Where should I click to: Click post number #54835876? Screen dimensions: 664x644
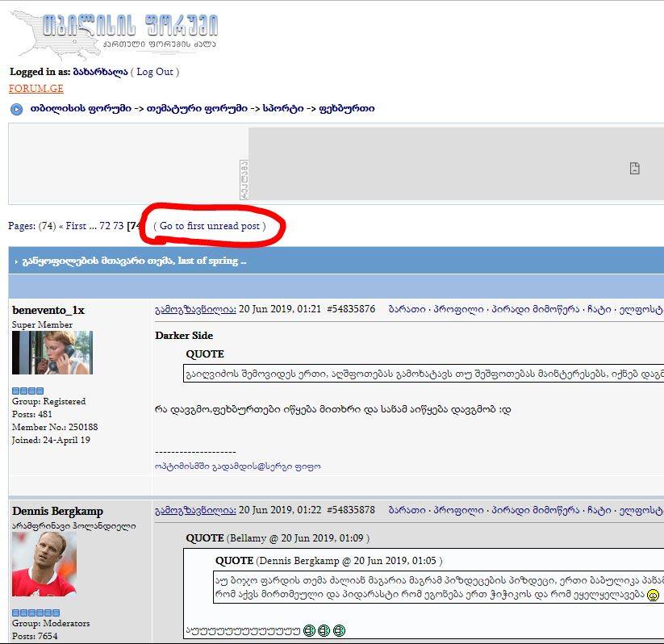click(x=351, y=309)
